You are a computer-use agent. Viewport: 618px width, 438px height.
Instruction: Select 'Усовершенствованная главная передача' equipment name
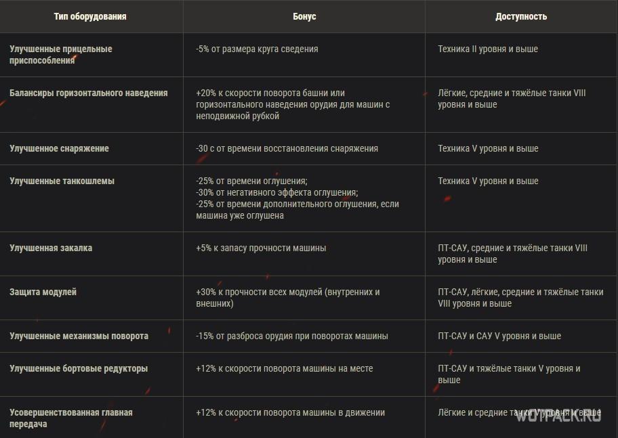pyautogui.click(x=71, y=418)
